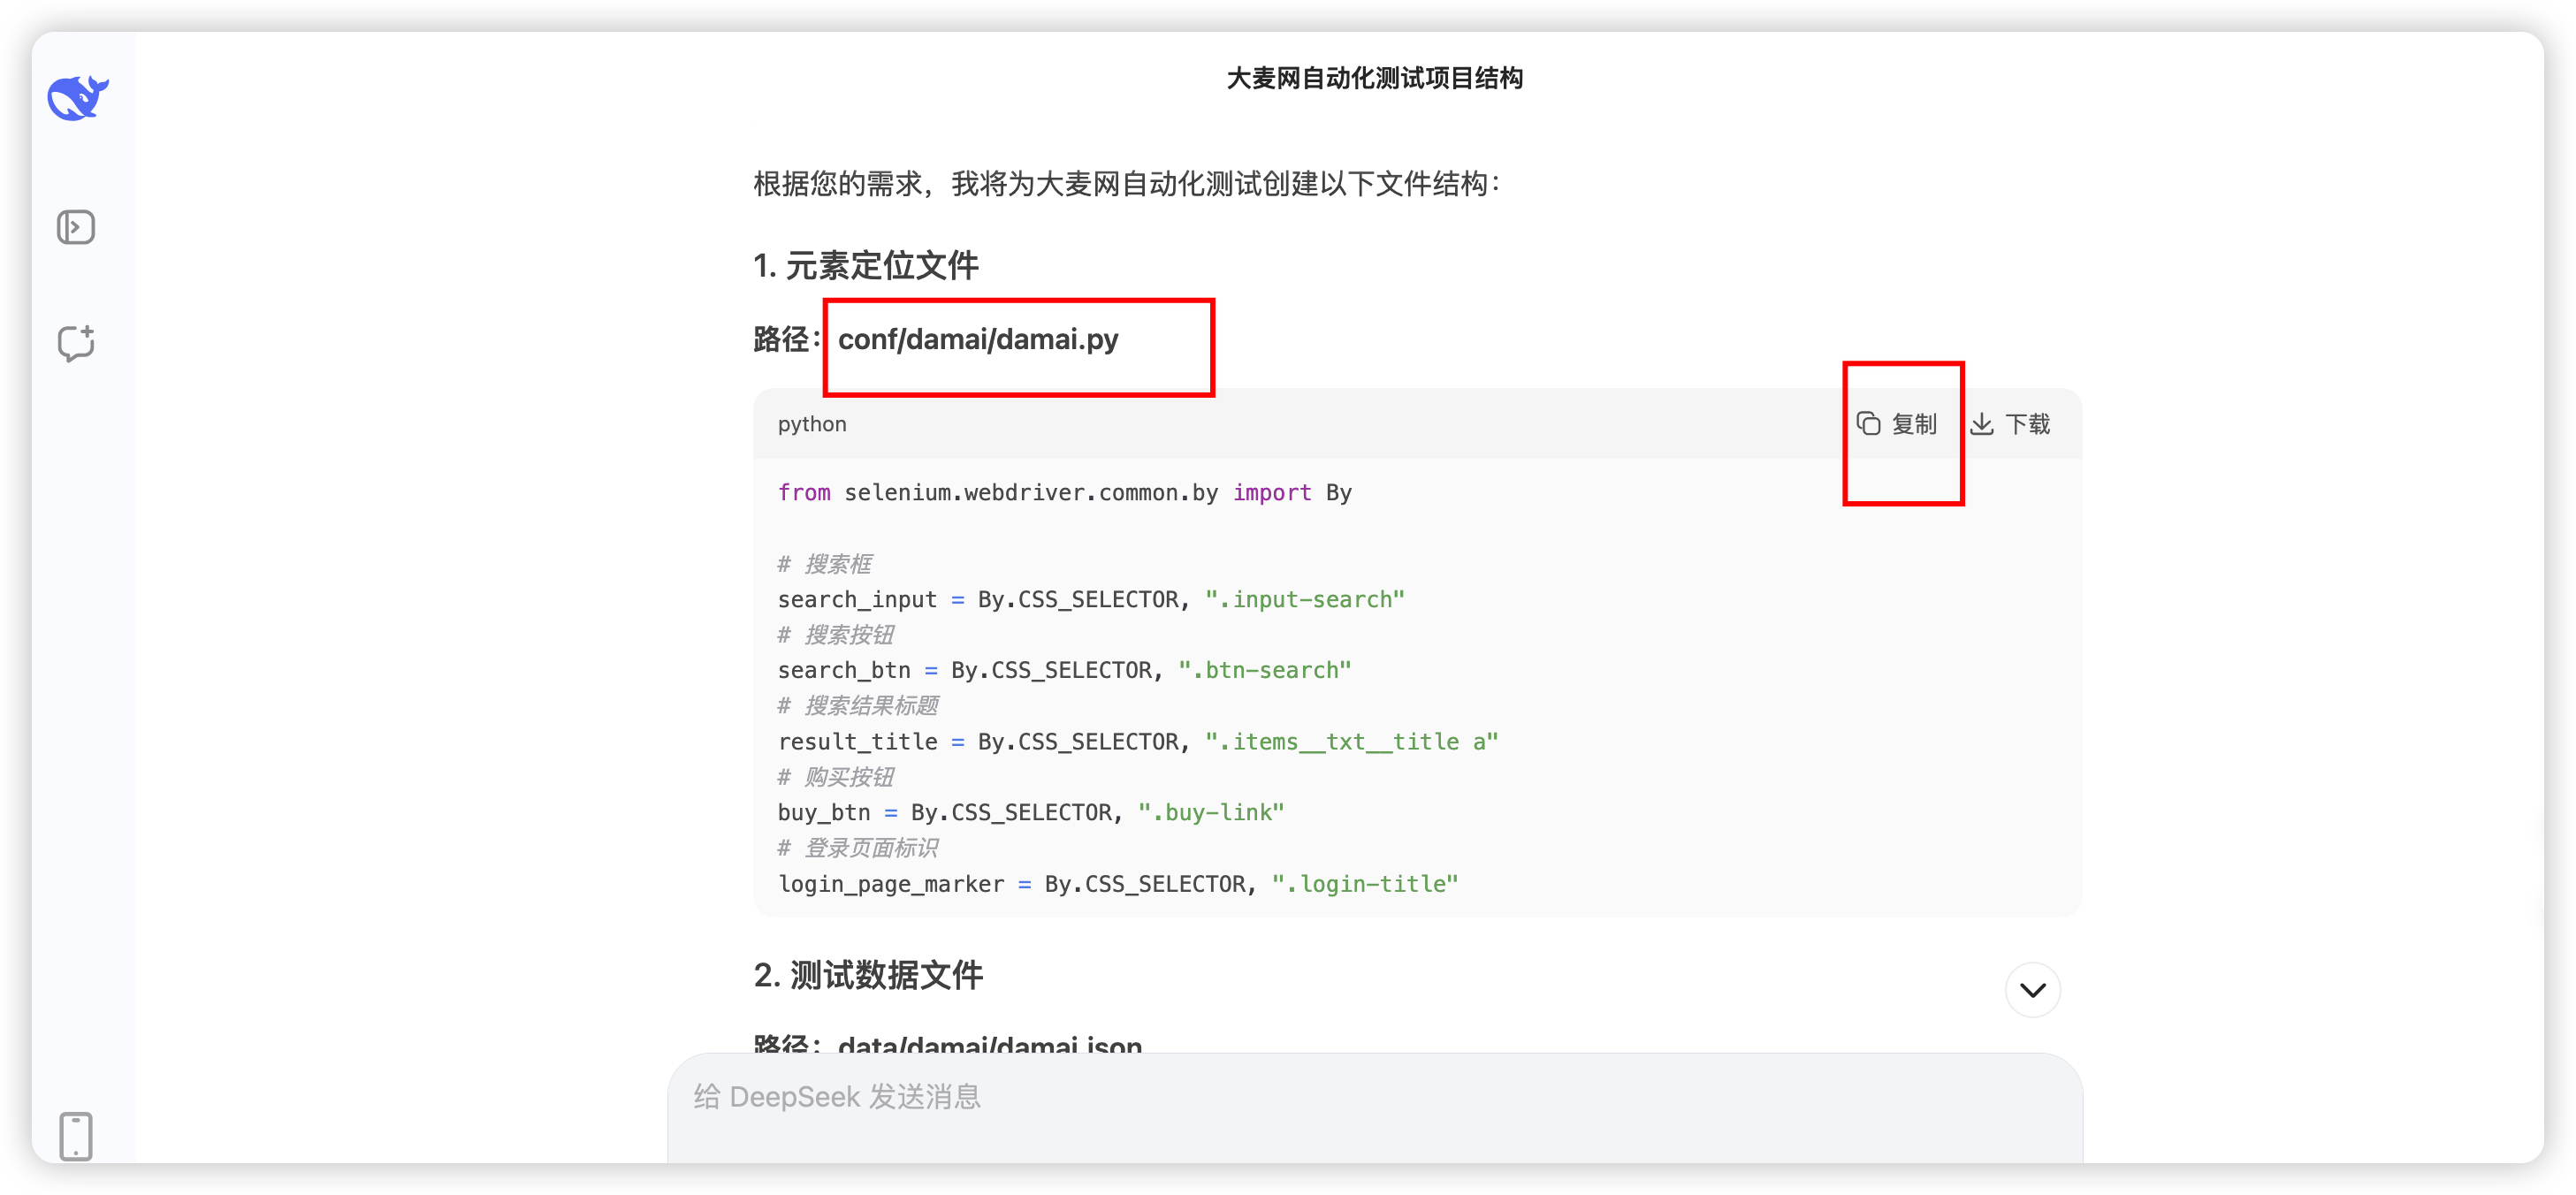Start a new chat via sidebar icon
The height and width of the screenshot is (1195, 2576).
pos(76,343)
